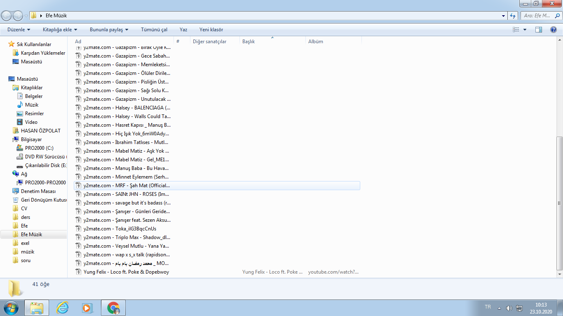Show the preview pane
Viewport: 563px width, 316px height.
[x=538, y=30]
